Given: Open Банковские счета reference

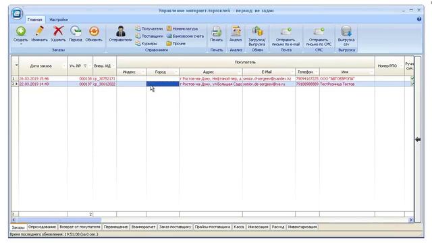Looking at the screenshot, I should (x=185, y=36).
